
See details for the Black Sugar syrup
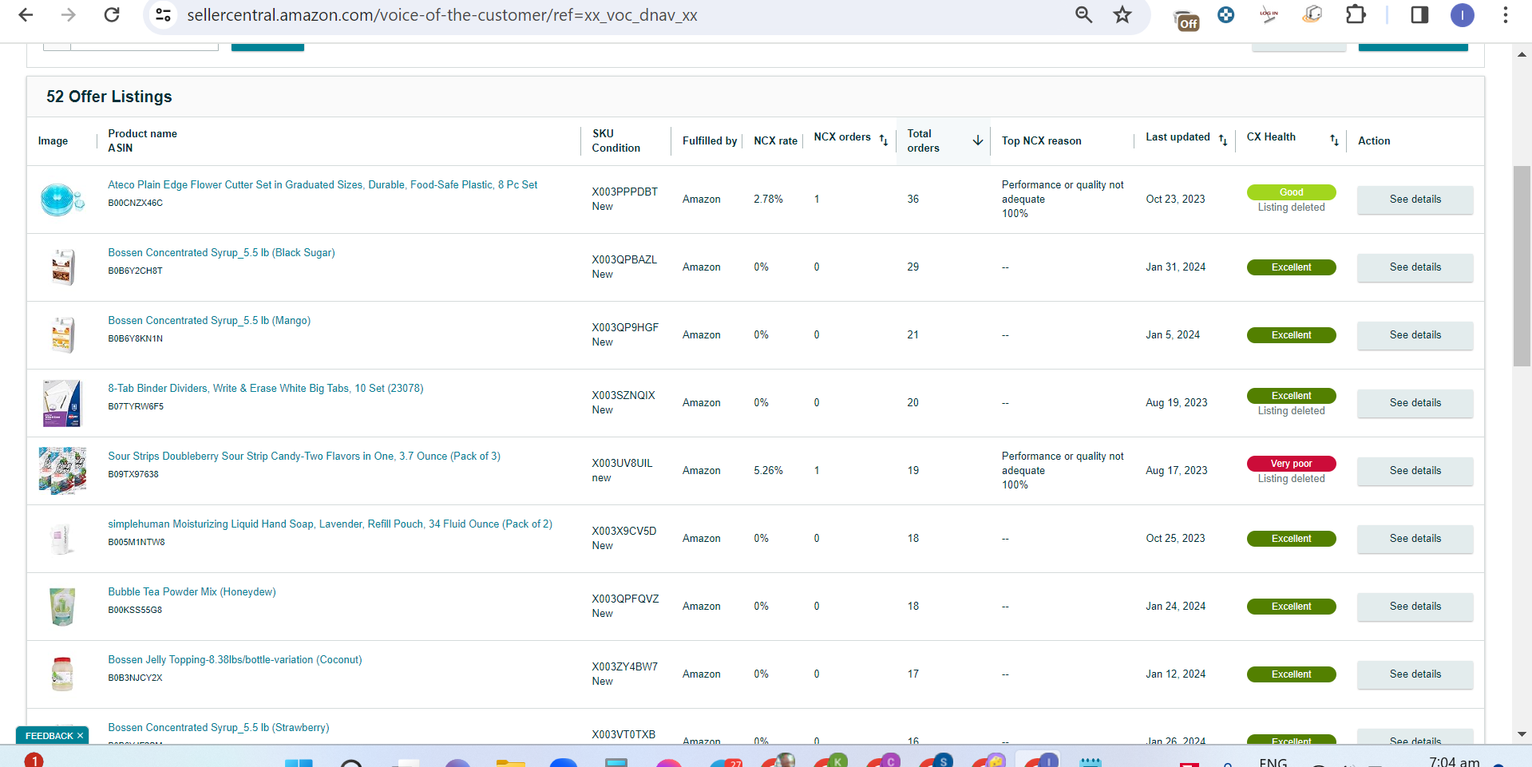[x=1415, y=267]
